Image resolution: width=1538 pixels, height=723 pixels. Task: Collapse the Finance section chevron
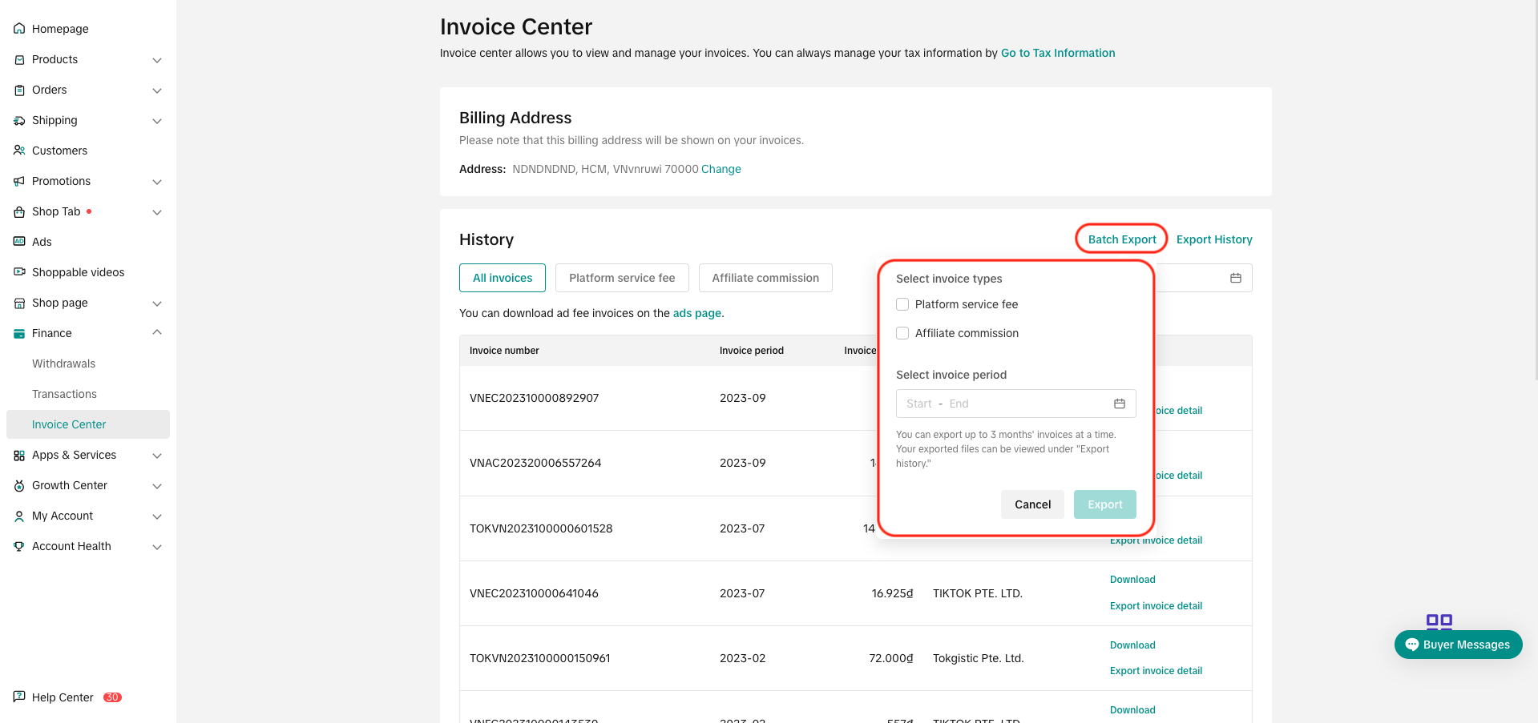[157, 333]
